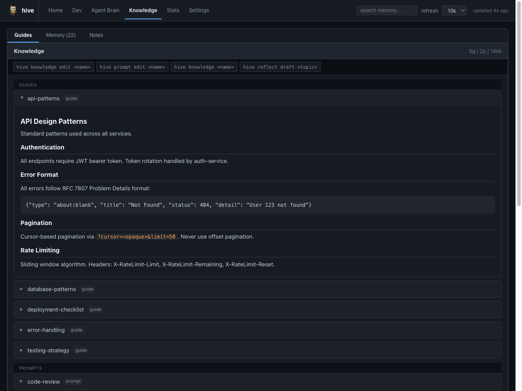Click the 'guide' badge beside testing-strategy
This screenshot has width=522, height=391.
81,350
